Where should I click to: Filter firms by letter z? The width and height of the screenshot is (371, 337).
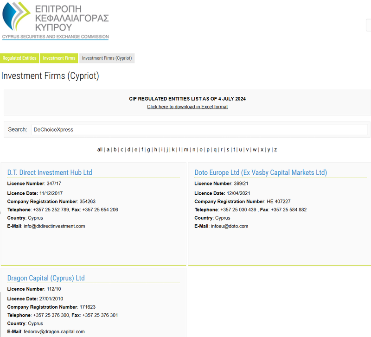click(x=275, y=150)
